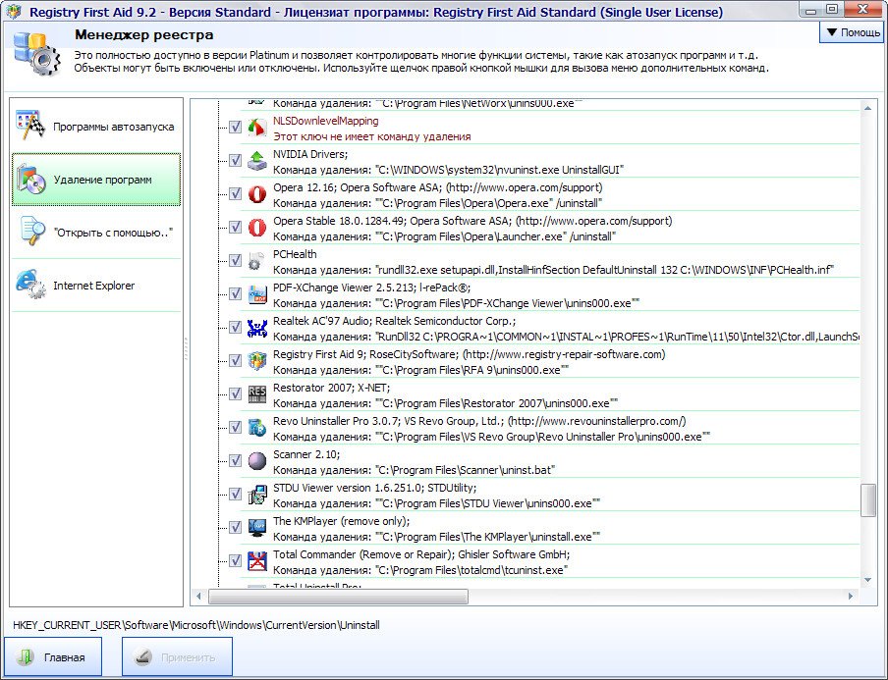Click the Internet Explorer sidebar icon
Screen dimensions: 888x680
[x=30, y=285]
